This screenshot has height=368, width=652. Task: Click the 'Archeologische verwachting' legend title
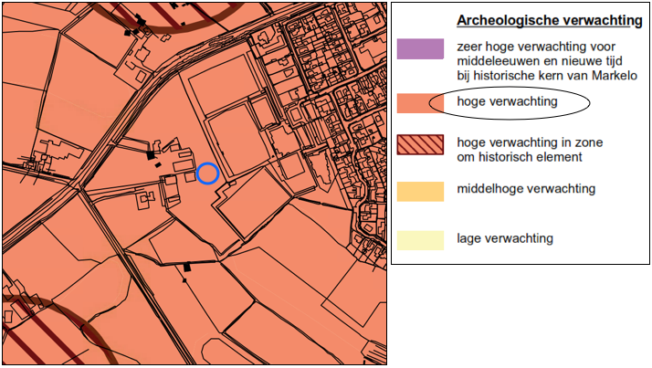(550, 20)
